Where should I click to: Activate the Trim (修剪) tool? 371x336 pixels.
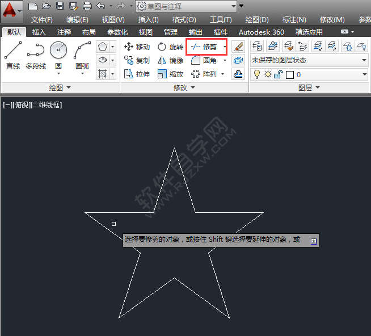(x=204, y=47)
